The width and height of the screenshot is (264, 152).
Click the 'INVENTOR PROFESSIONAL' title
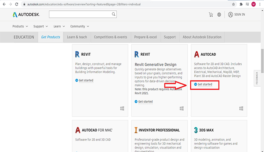pyautogui.click(x=159, y=130)
